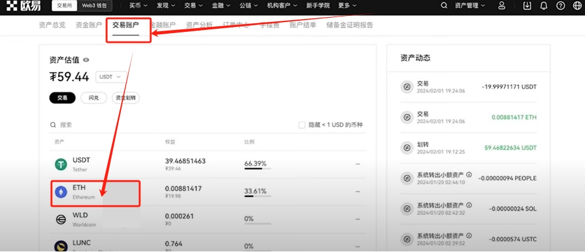Click icon of PEOPLE small-asset transfer entry
Image resolution: width=585 pixels, height=252 pixels.
(407, 178)
